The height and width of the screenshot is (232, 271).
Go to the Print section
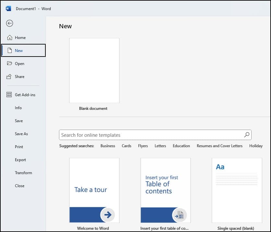click(19, 147)
